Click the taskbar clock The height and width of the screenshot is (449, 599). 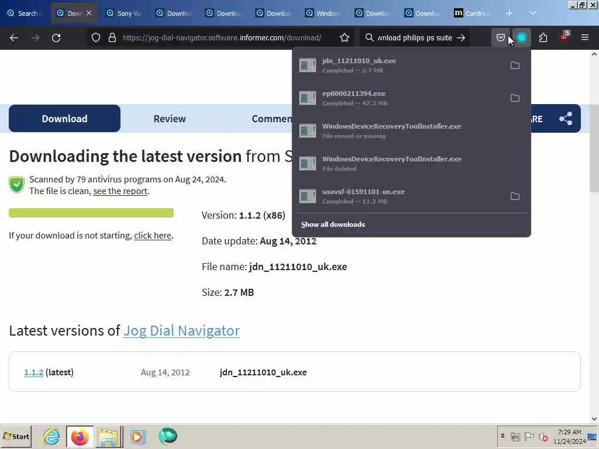[569, 436]
